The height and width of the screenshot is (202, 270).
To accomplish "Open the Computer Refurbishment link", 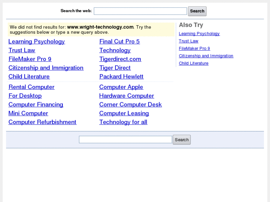I will [x=42, y=122].
